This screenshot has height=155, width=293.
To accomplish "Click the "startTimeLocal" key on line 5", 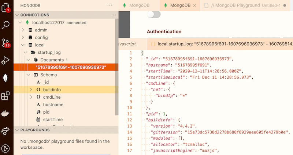I will click(x=165, y=77).
